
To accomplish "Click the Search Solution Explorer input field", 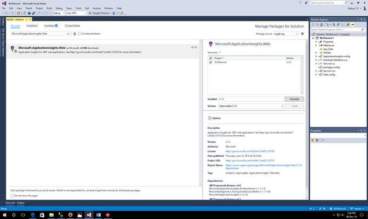I will (336, 30).
